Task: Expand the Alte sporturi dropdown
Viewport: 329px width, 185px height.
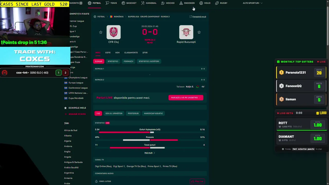Action: [253, 3]
